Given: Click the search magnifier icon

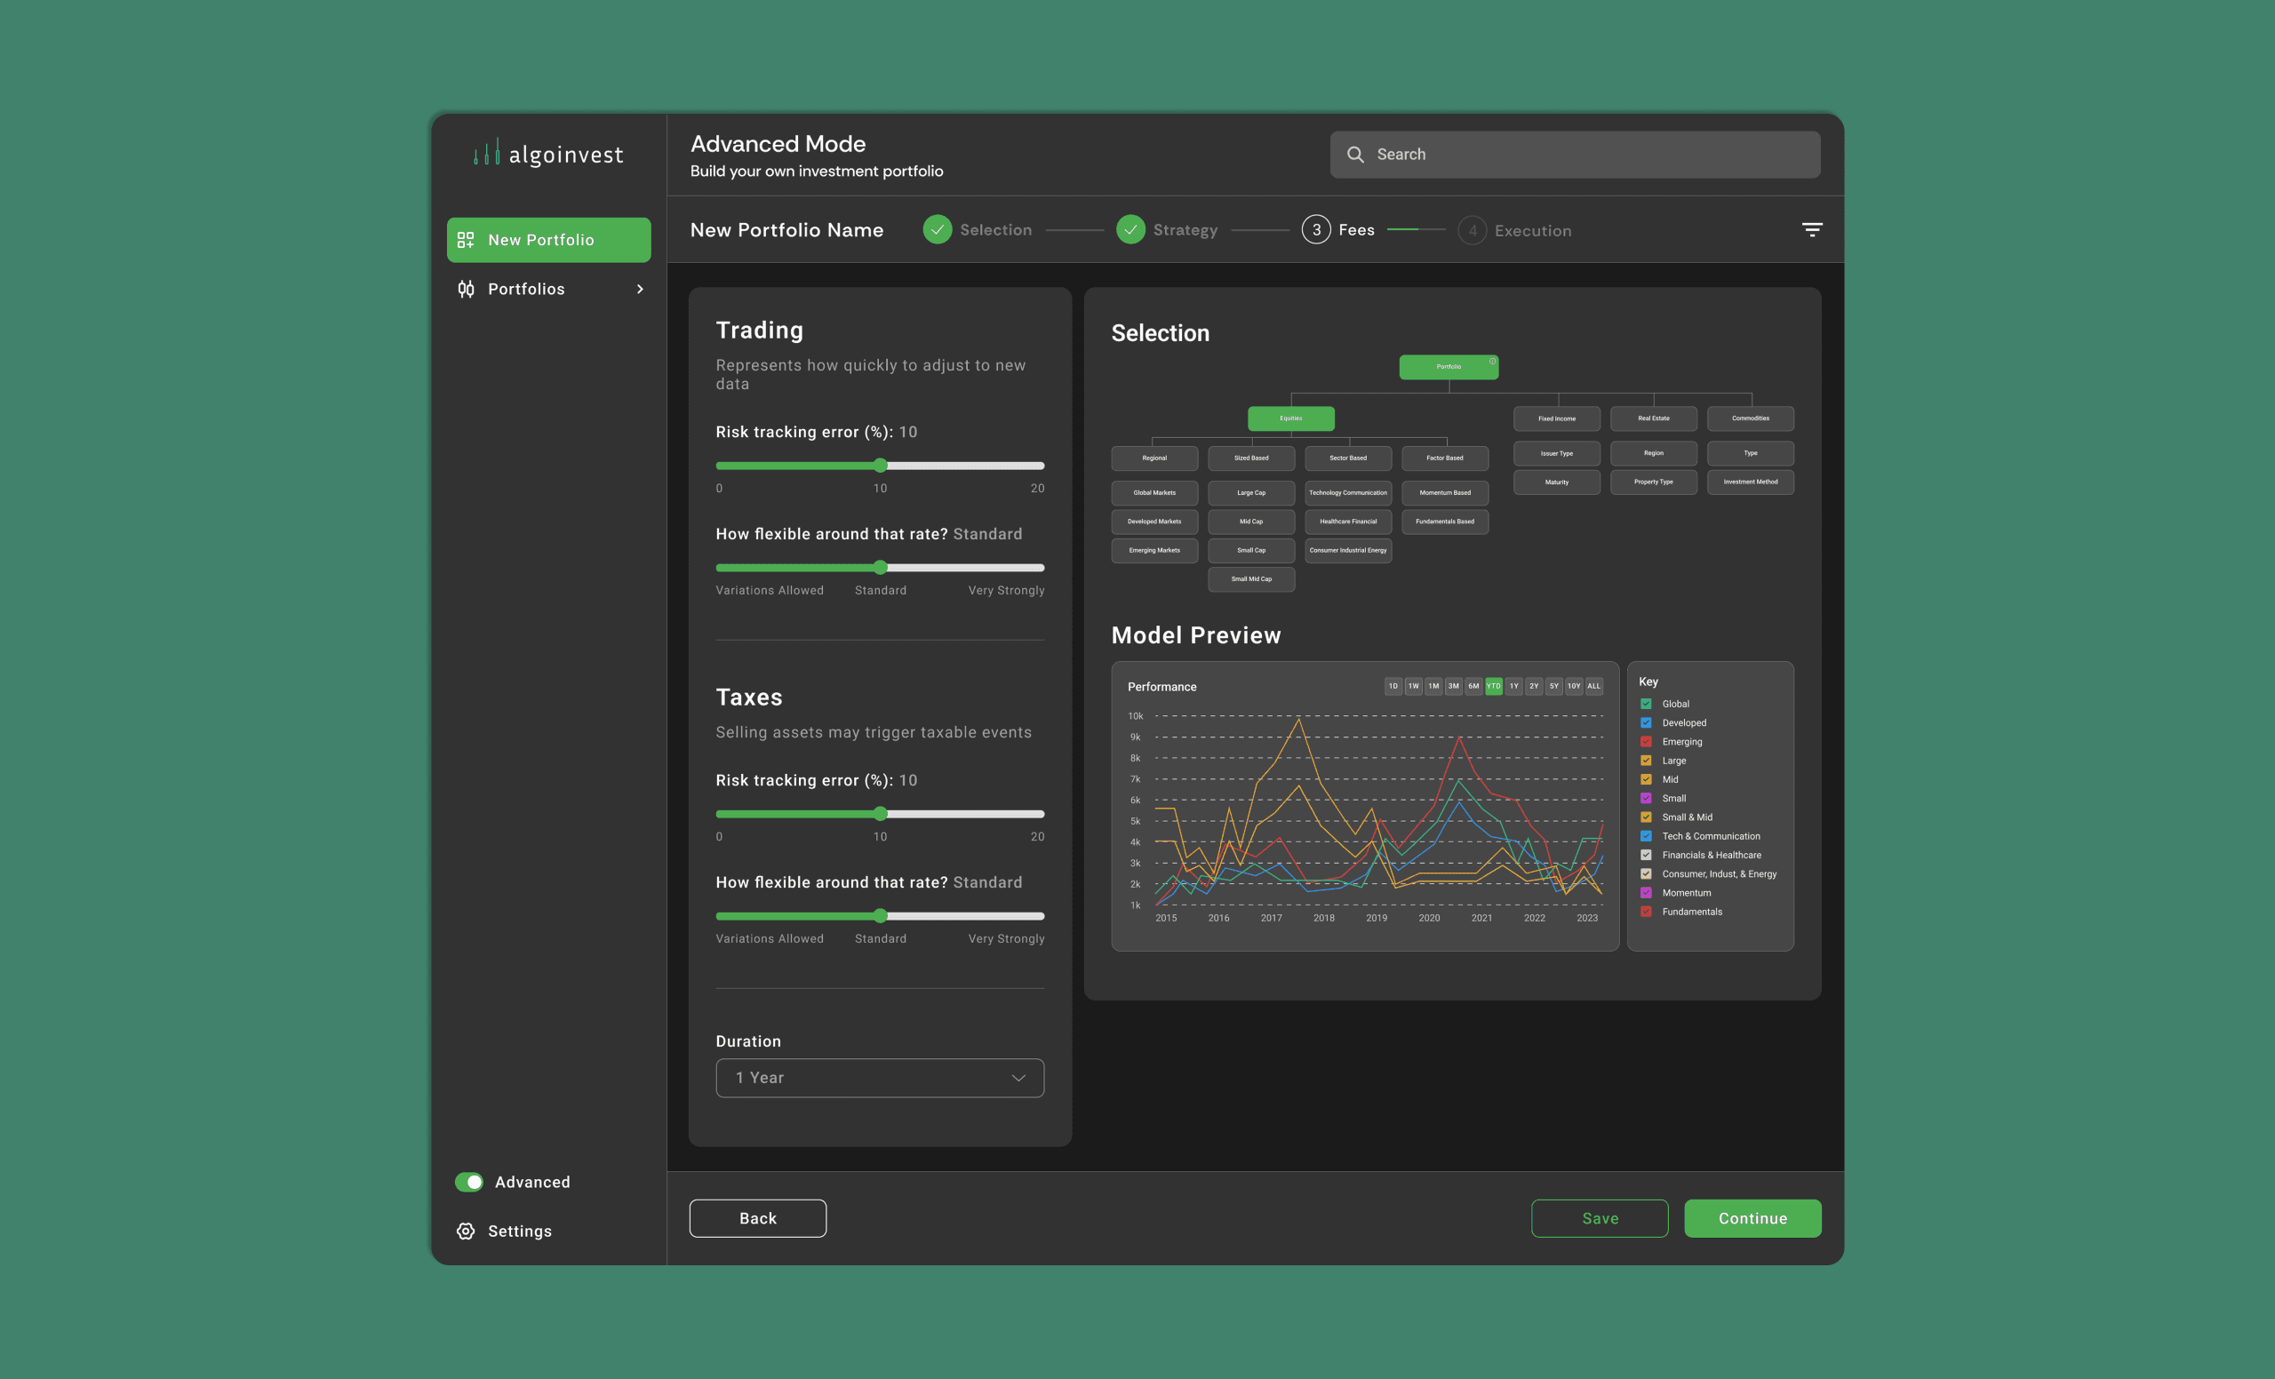Looking at the screenshot, I should point(1354,154).
